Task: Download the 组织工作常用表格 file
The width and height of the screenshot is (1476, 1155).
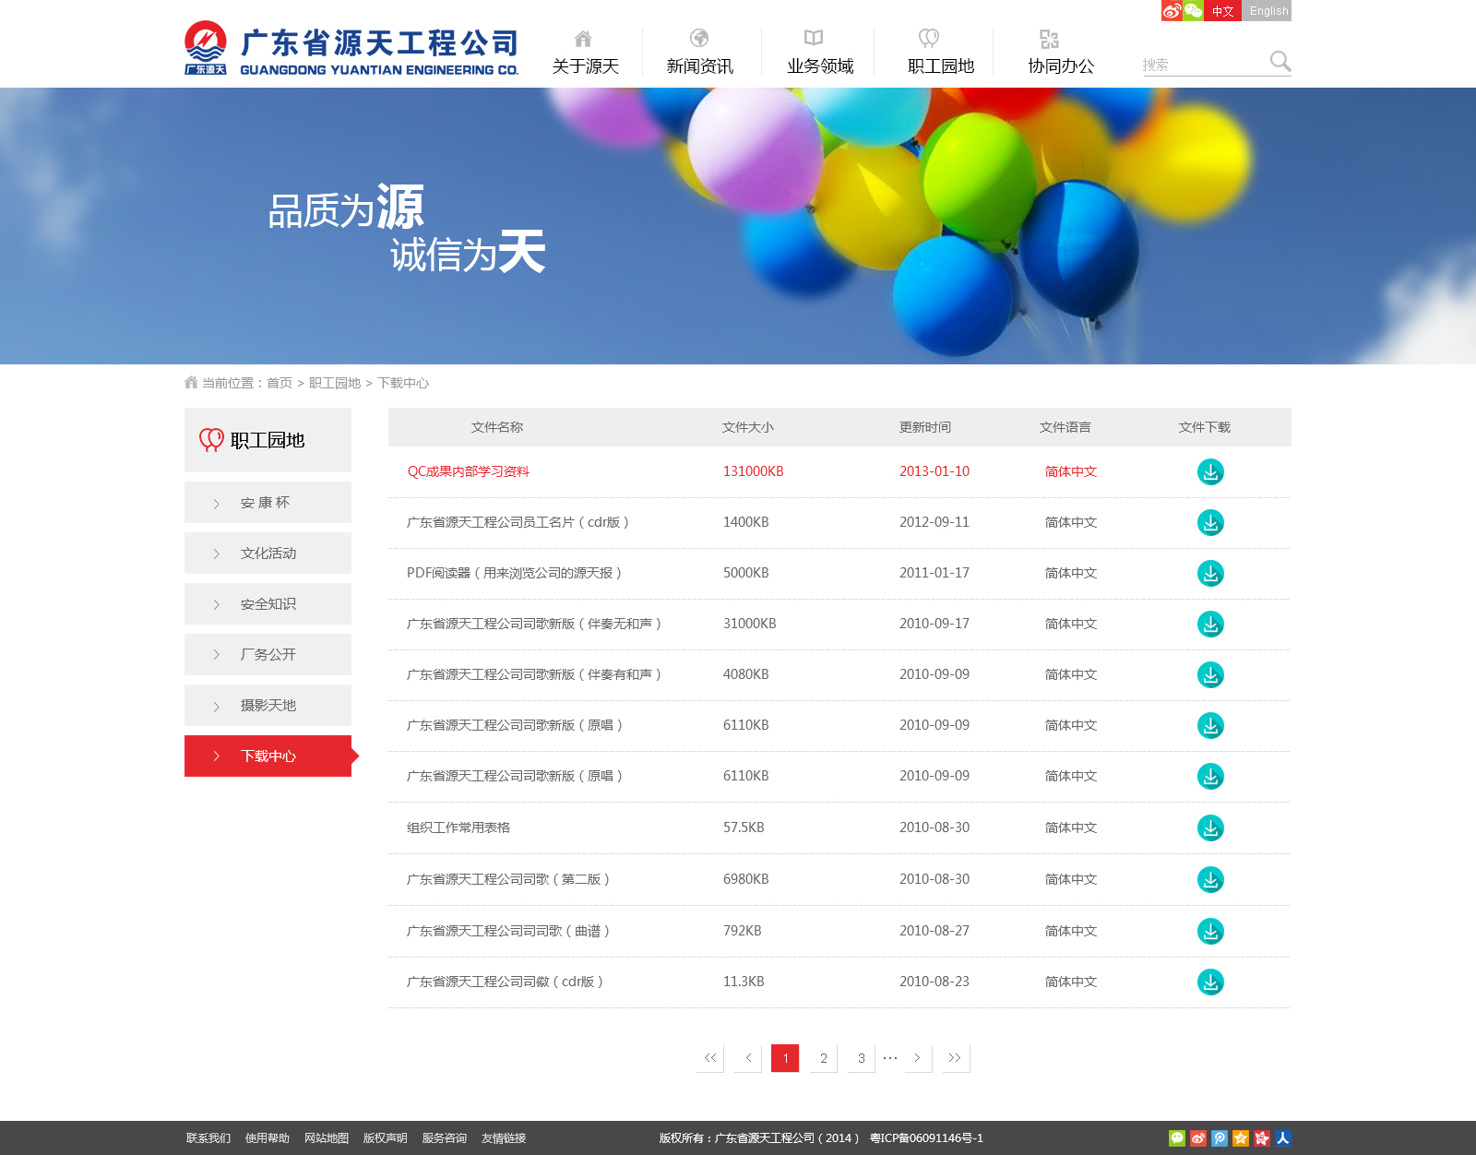Action: coord(1210,828)
